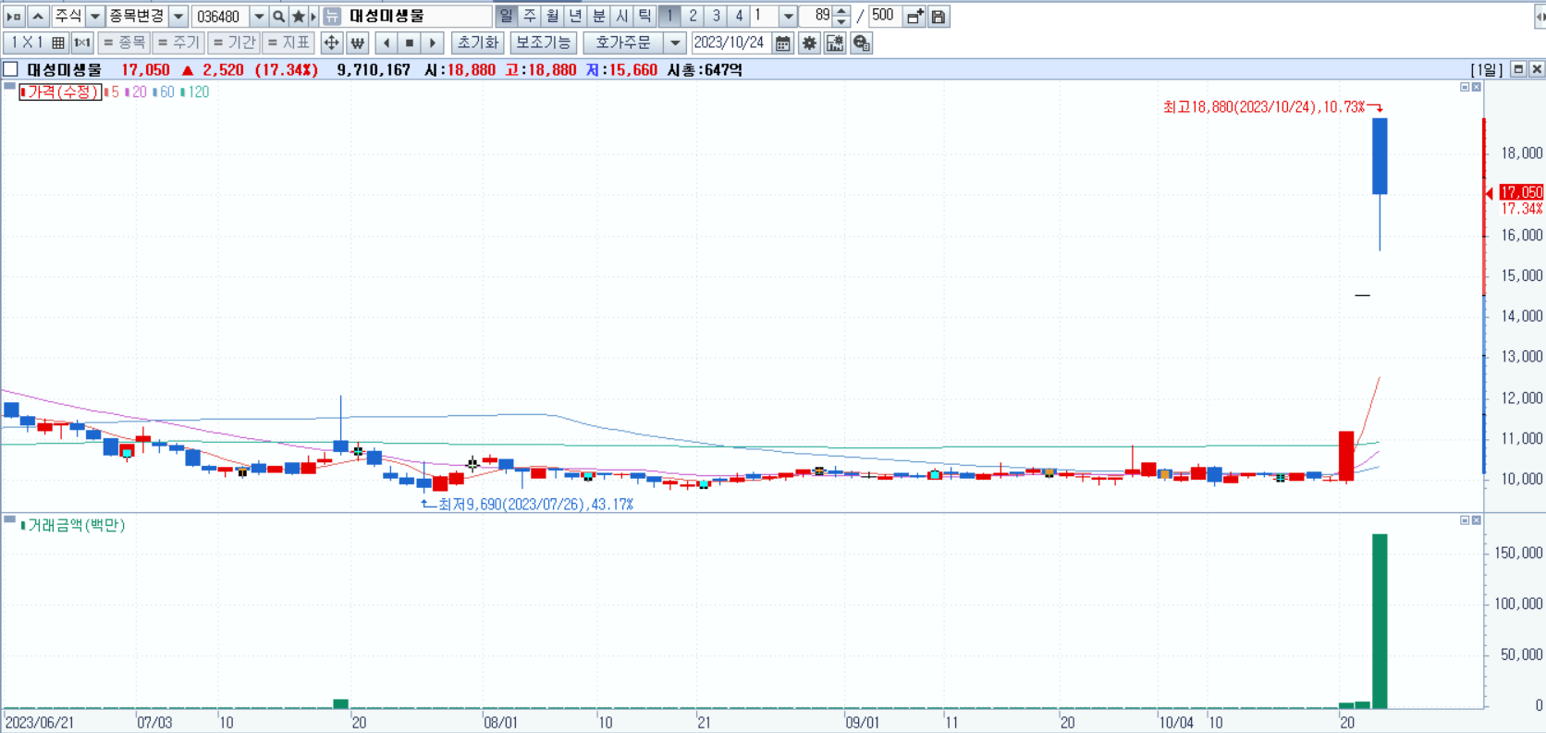
Task: Toggle interval preset 4 button
Action: point(739,17)
